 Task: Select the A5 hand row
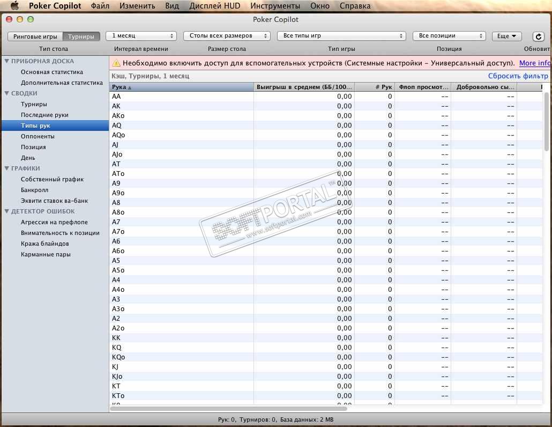coord(326,260)
